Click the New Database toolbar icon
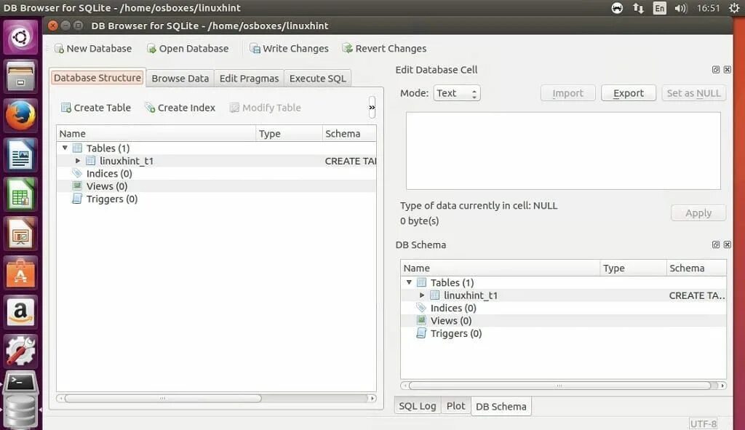Viewport: 745px width, 430px height. pos(59,49)
